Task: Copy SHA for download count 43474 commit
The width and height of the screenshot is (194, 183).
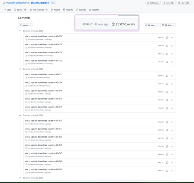Action: (167, 46)
